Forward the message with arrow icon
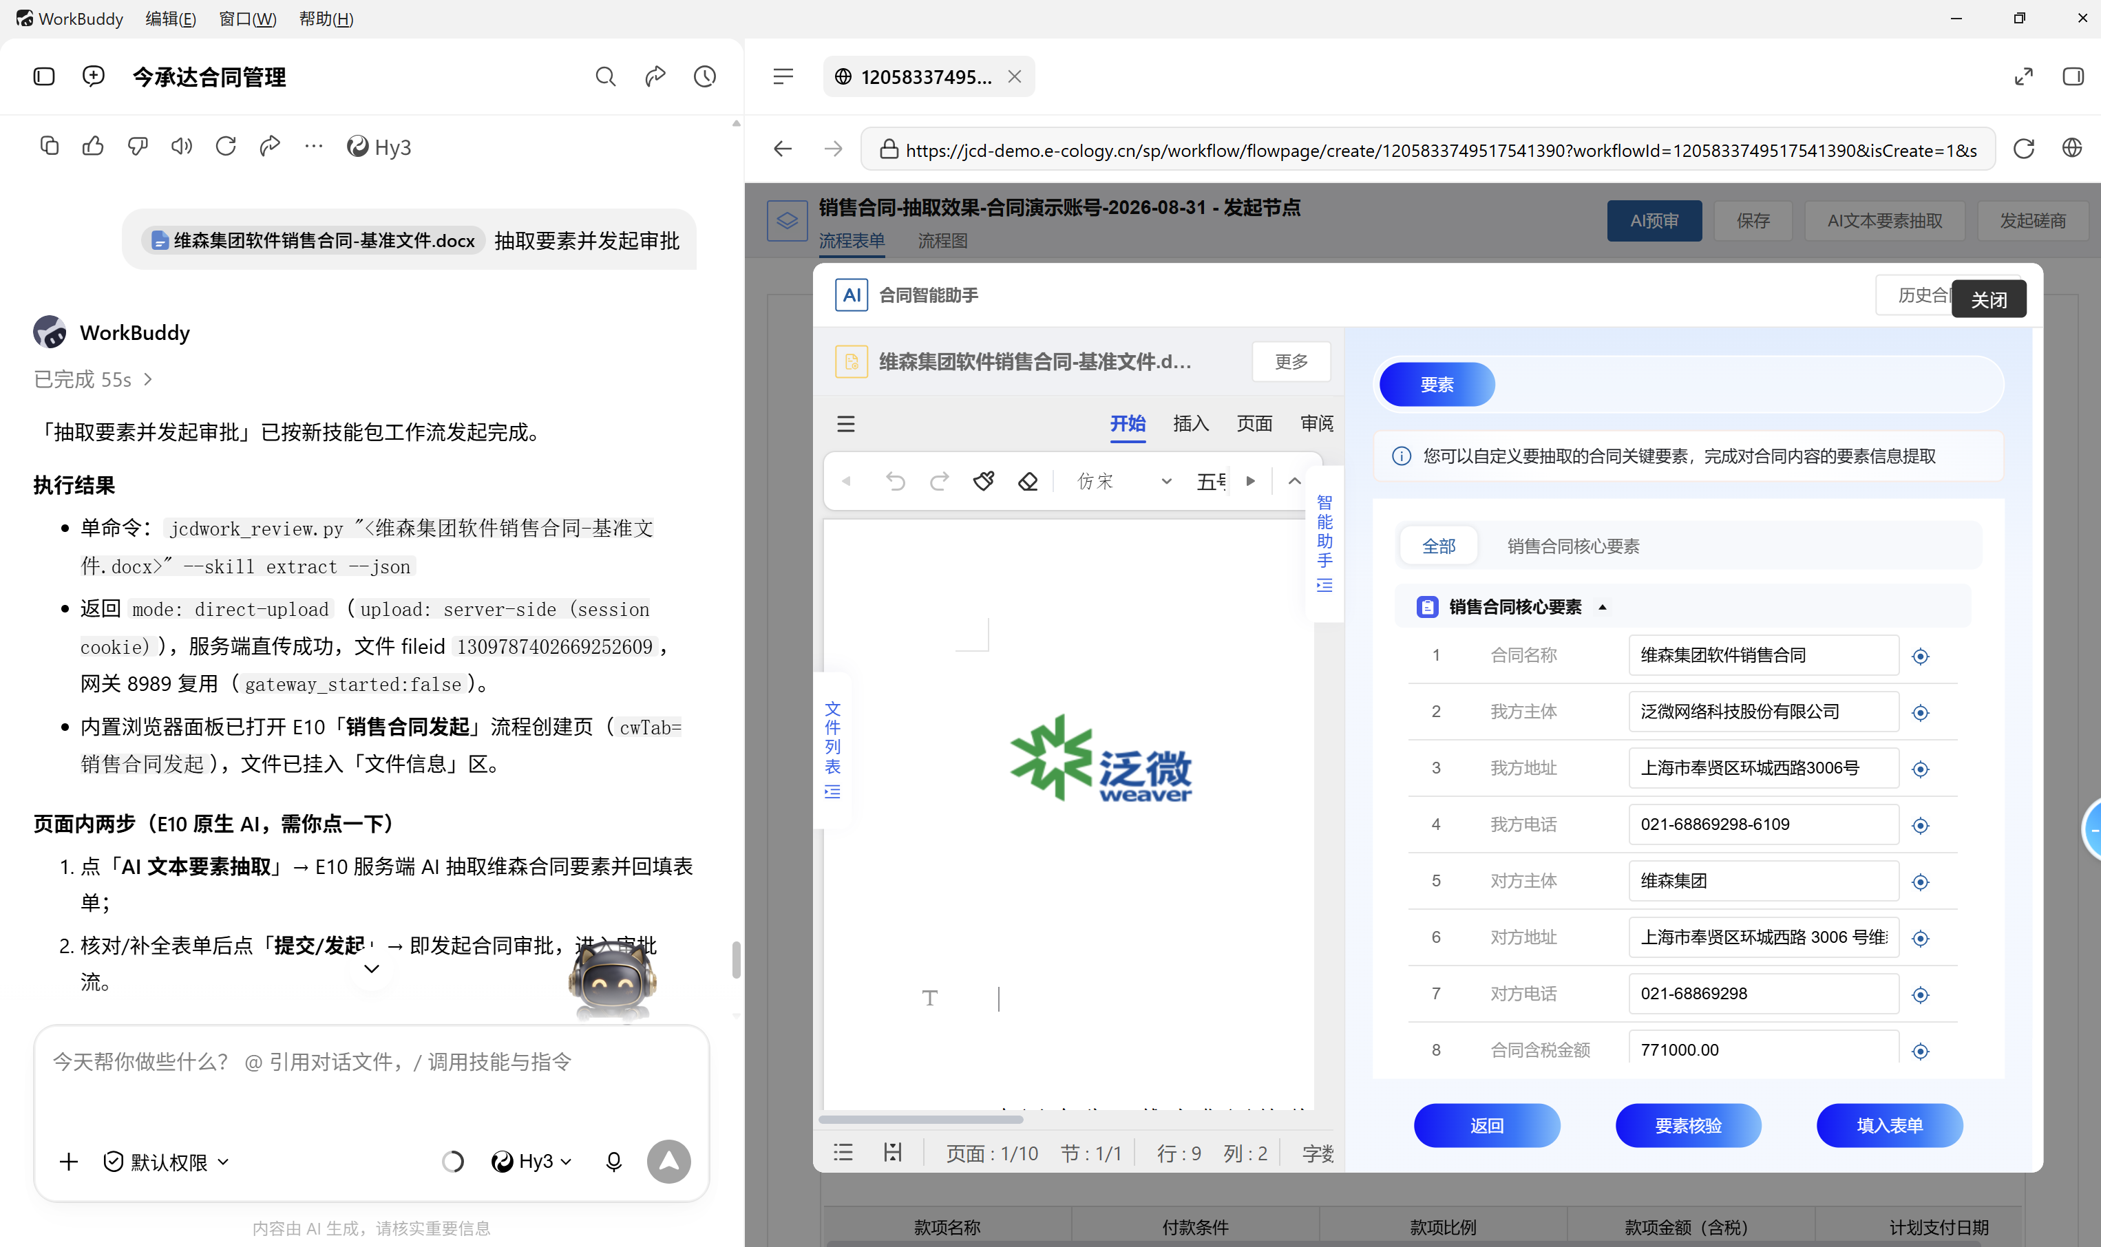Screen dimensions: 2101x1247 coord(270,146)
